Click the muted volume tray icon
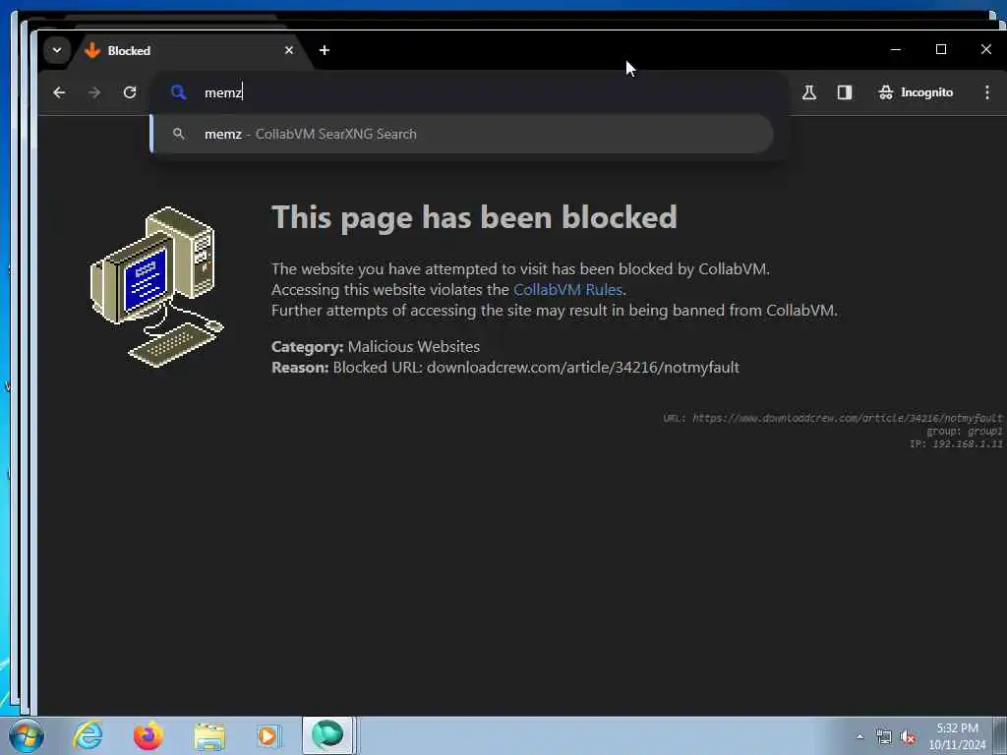This screenshot has height=755, width=1007. click(908, 737)
